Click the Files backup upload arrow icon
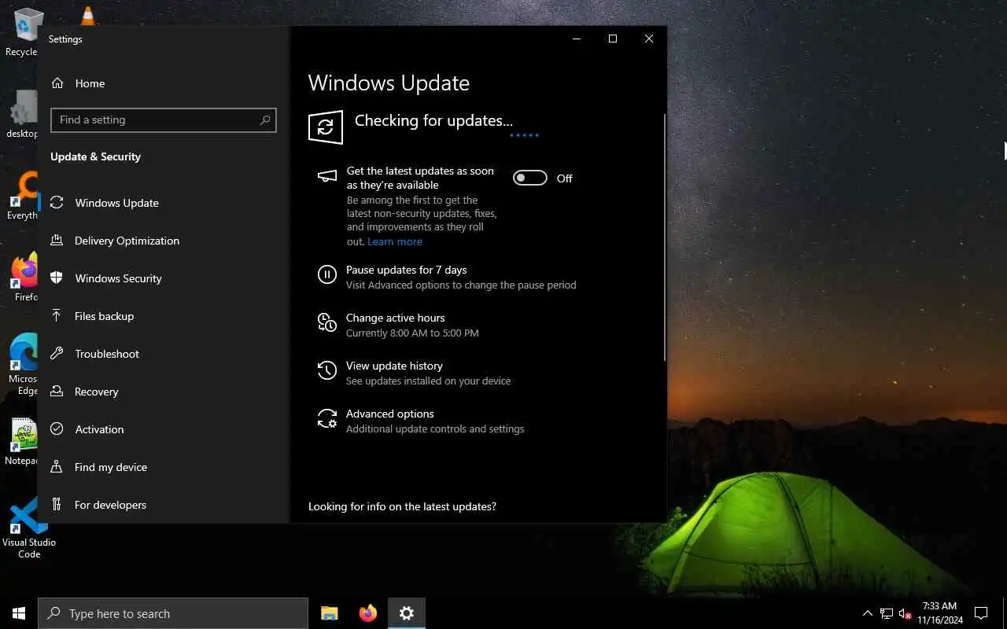 [x=57, y=316]
